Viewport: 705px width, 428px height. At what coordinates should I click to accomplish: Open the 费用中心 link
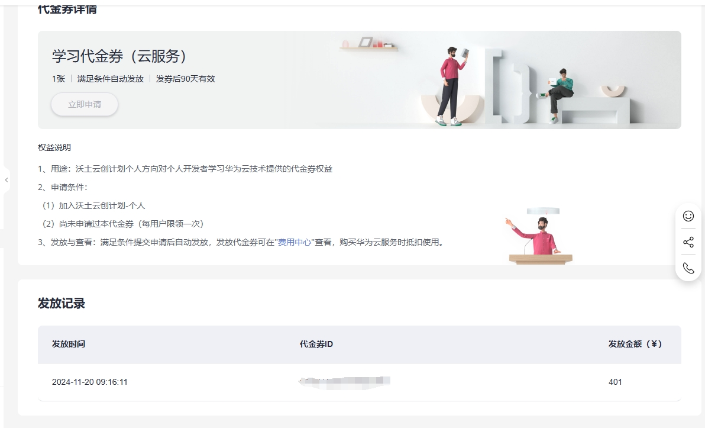point(295,242)
